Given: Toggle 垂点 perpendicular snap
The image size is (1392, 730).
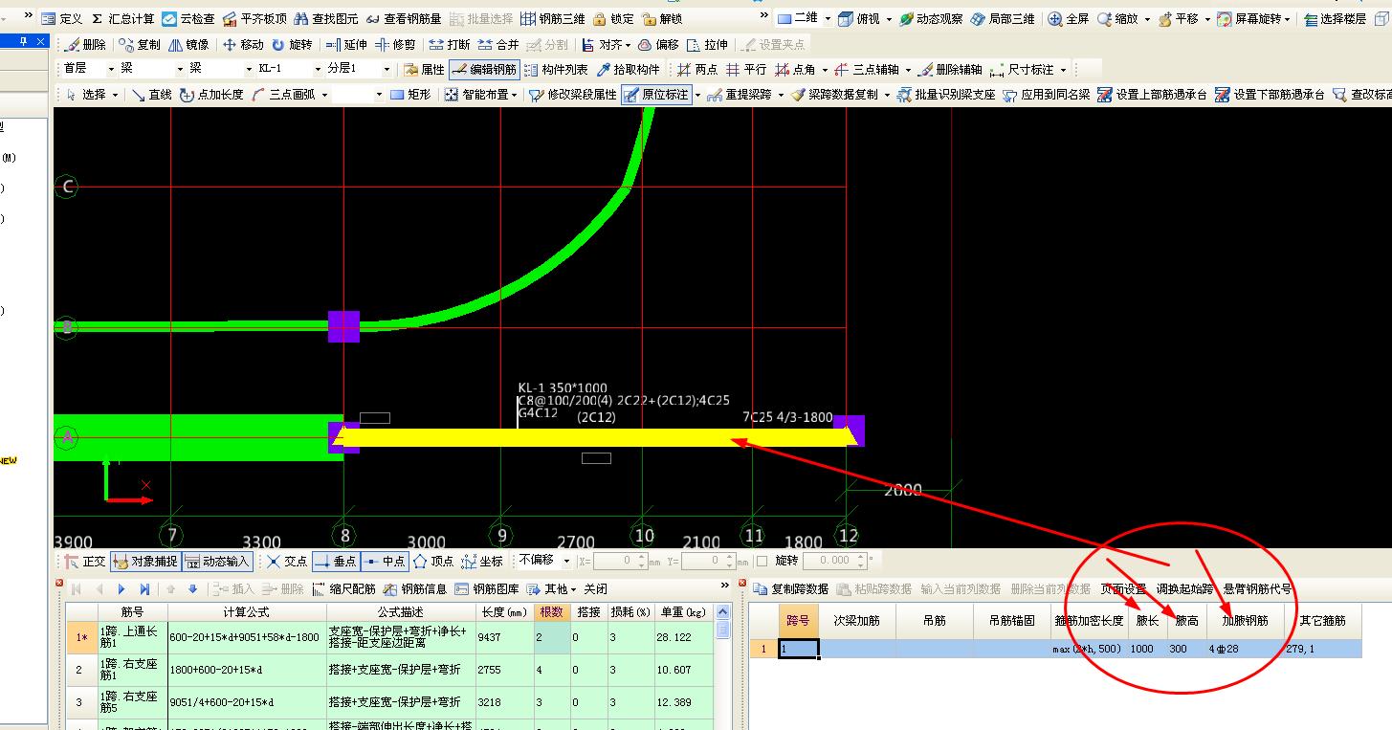Looking at the screenshot, I should (336, 562).
